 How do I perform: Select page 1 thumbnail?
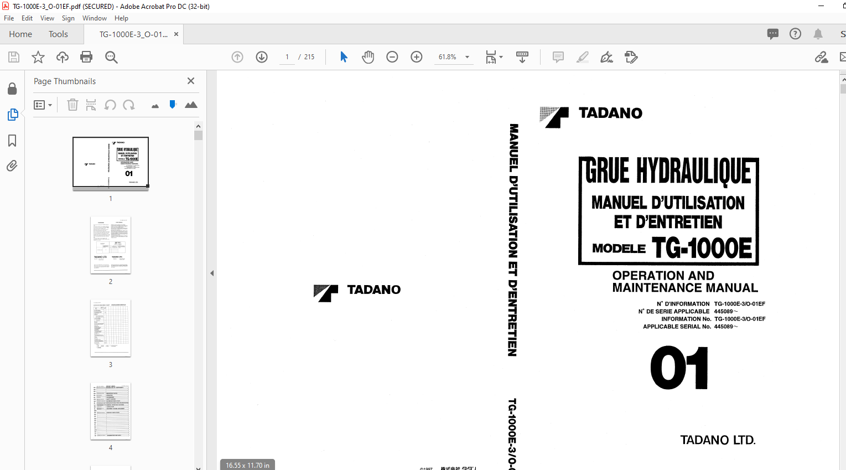pos(111,163)
